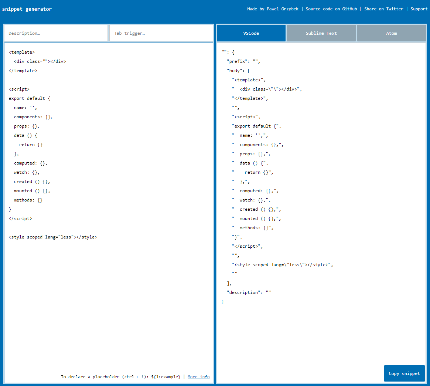This screenshot has height=386, width=430.
Task: Click the "name: ''," editor line
Action: tap(25, 108)
